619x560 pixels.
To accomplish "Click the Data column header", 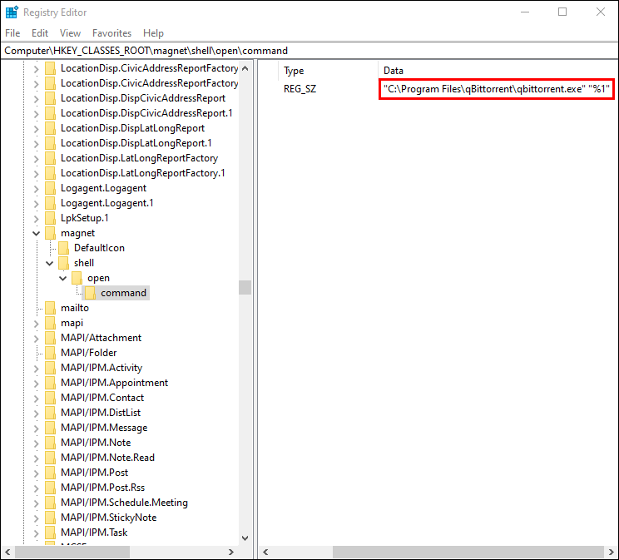I will click(x=394, y=71).
